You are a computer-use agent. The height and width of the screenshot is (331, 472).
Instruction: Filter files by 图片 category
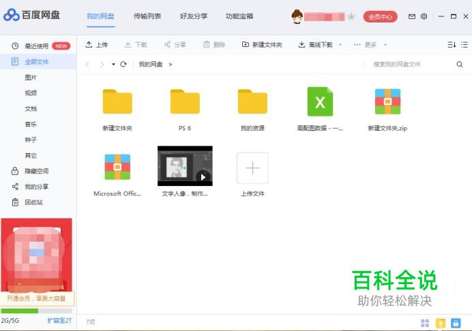coord(31,78)
